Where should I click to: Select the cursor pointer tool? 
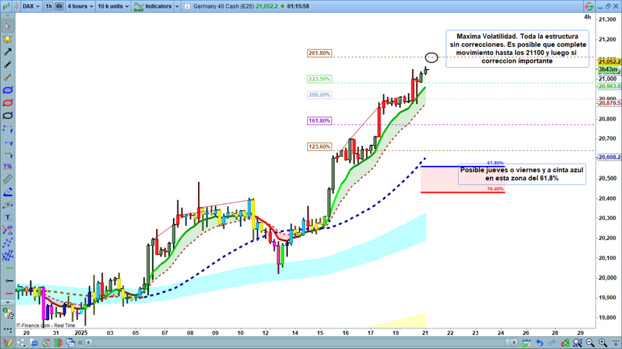click(8, 26)
